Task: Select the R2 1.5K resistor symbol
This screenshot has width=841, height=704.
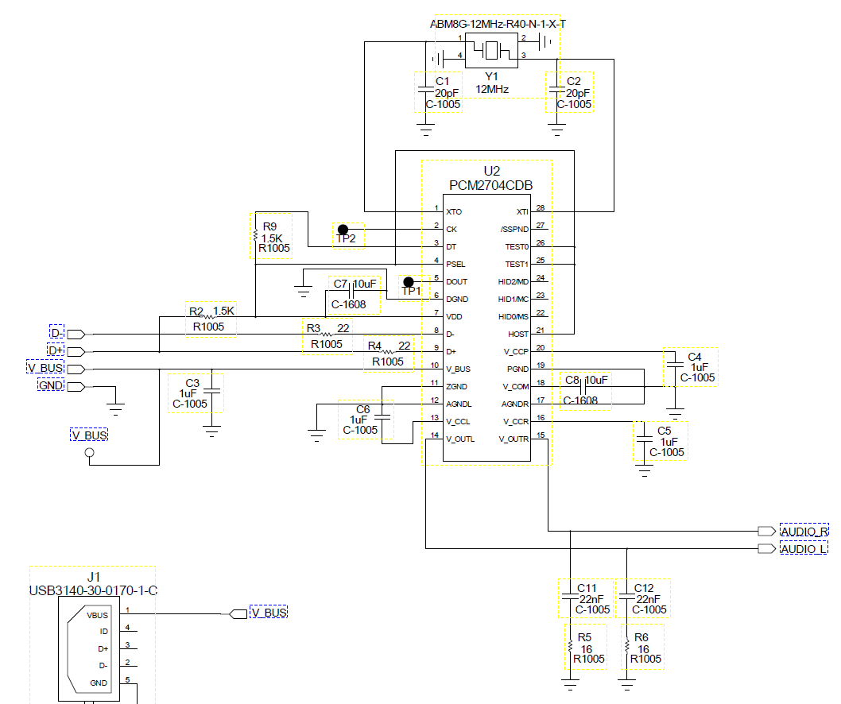Action: click(207, 317)
